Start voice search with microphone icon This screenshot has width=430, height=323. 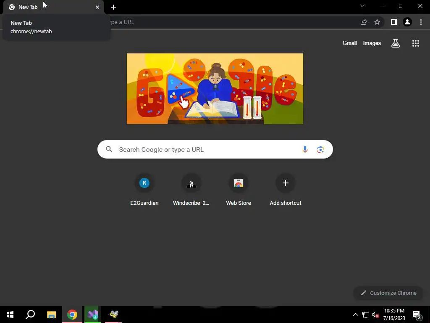coord(305,149)
